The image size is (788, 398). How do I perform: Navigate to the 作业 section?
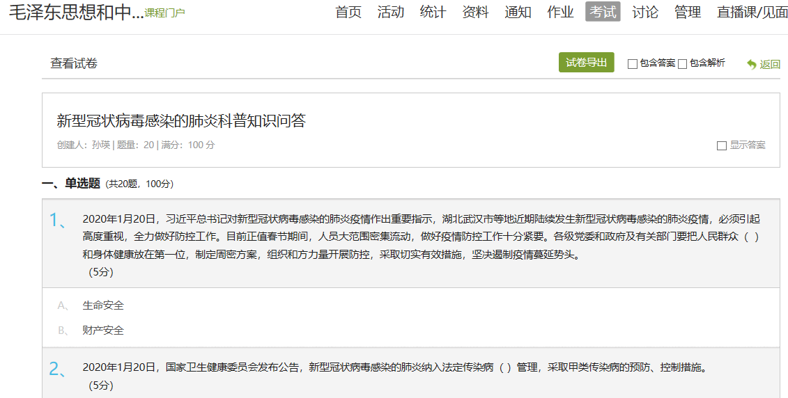tap(561, 13)
